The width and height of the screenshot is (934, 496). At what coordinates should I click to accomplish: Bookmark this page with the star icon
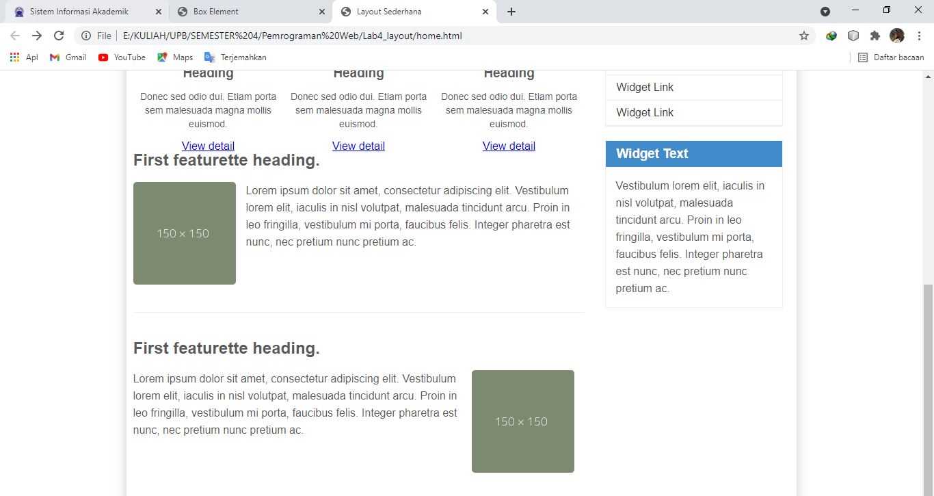point(804,34)
